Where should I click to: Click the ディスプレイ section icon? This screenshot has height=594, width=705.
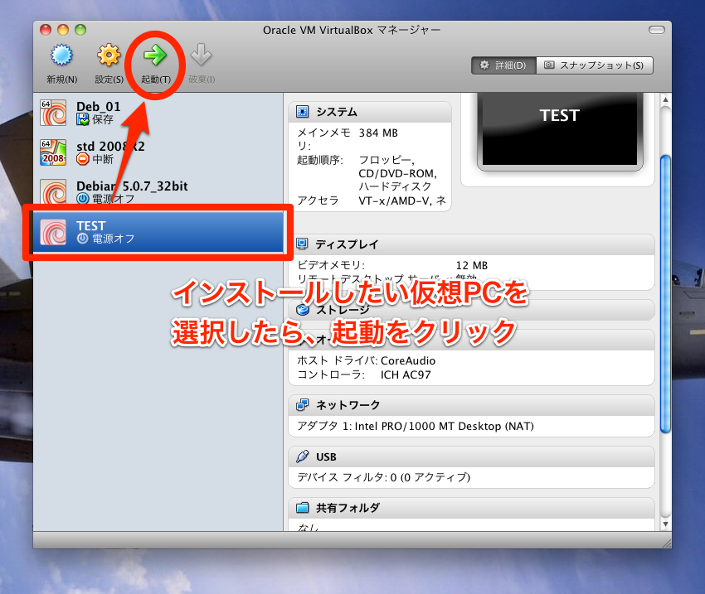tap(302, 244)
